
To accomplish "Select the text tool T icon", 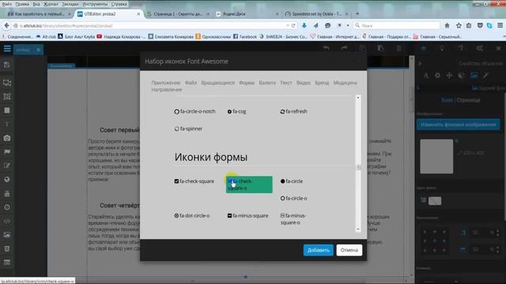I will point(7,125).
